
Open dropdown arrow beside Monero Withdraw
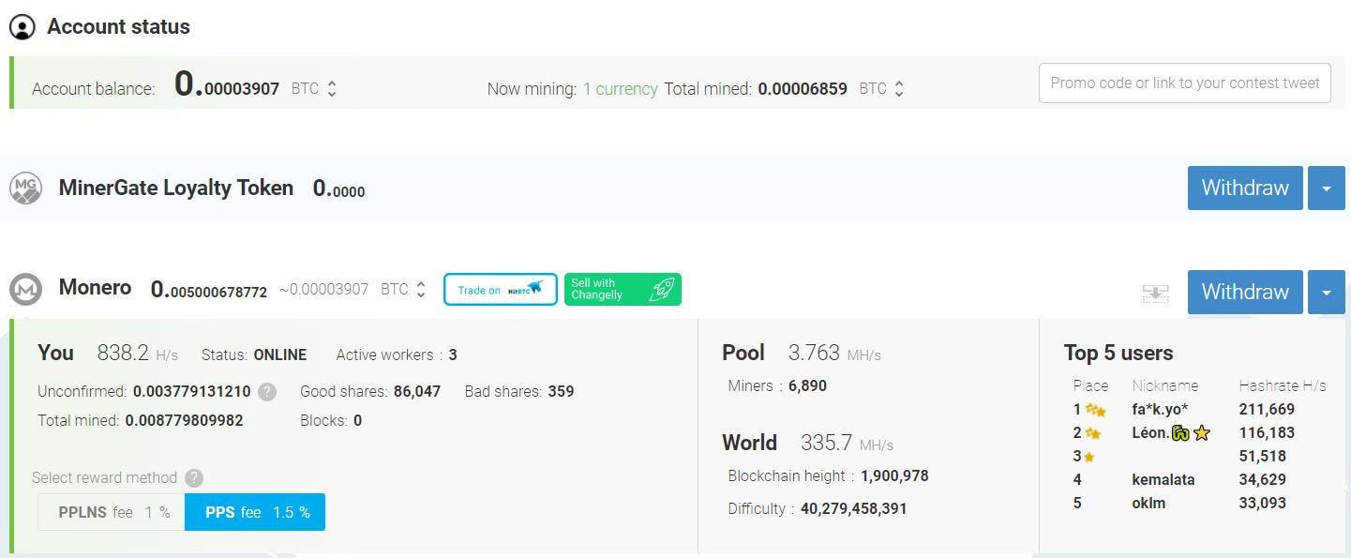1326,293
